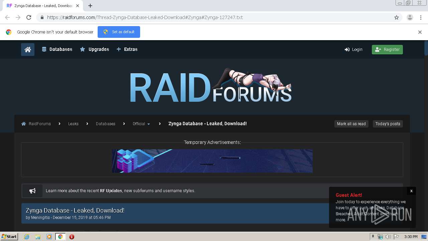Click the site lock security icon
428x241 pixels.
click(42, 17)
